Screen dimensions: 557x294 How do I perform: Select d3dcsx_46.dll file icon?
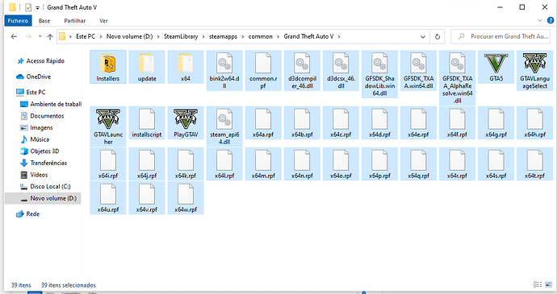tap(341, 64)
